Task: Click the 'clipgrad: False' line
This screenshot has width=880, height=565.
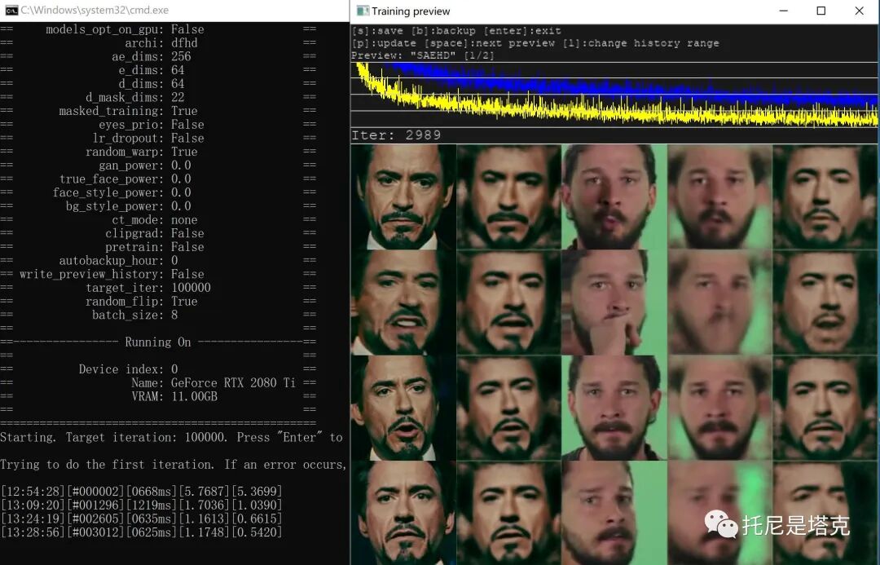Action: tap(154, 233)
